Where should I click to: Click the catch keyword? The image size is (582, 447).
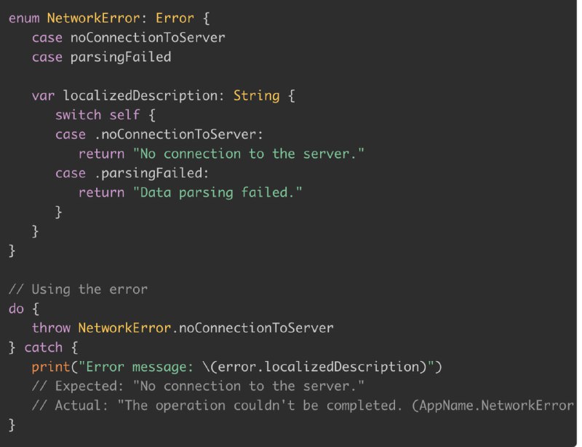(x=43, y=347)
